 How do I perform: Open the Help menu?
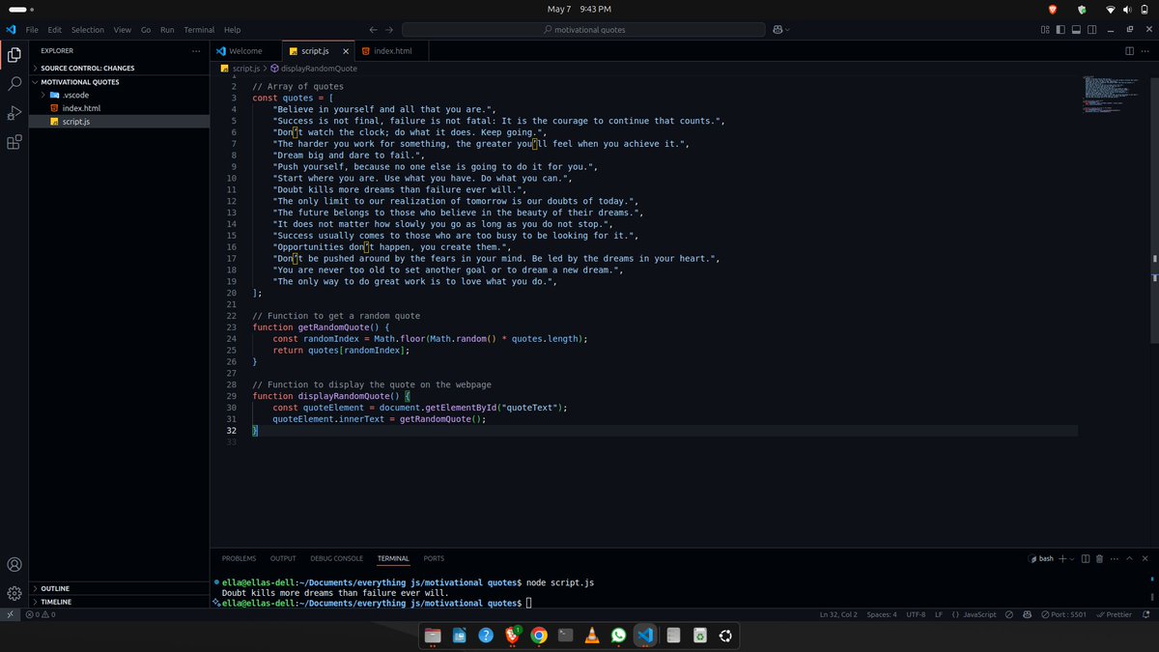pos(232,30)
